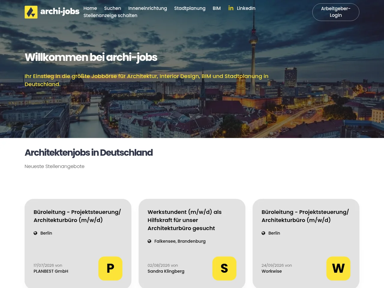This screenshot has height=288, width=384.
Task: Click the date 24/09/2026 von
Action: pos(277,265)
